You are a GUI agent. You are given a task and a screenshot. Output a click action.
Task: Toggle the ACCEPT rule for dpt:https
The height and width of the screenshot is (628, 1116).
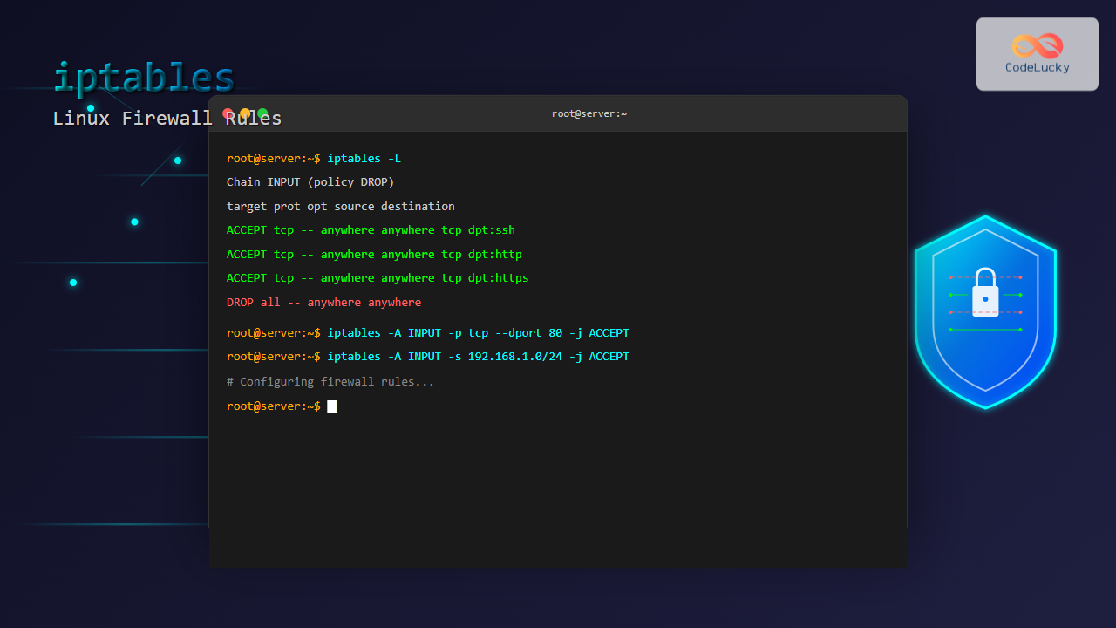[x=377, y=277]
